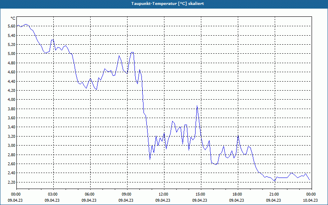Click the y-axis label "5,00"
This screenshot has height=205, width=328.
pyautogui.click(x=12, y=54)
